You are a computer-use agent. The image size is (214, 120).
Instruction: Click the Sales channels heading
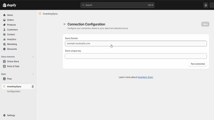pos(8,57)
